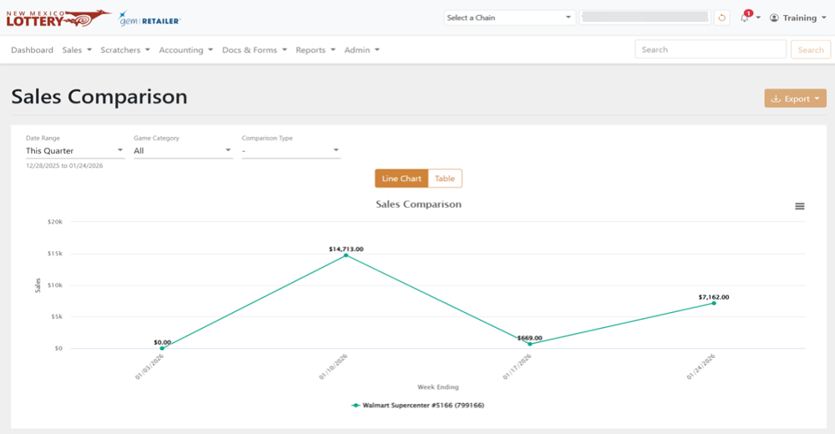Click the gem Retailer logo
The width and height of the screenshot is (835, 434).
(x=149, y=18)
